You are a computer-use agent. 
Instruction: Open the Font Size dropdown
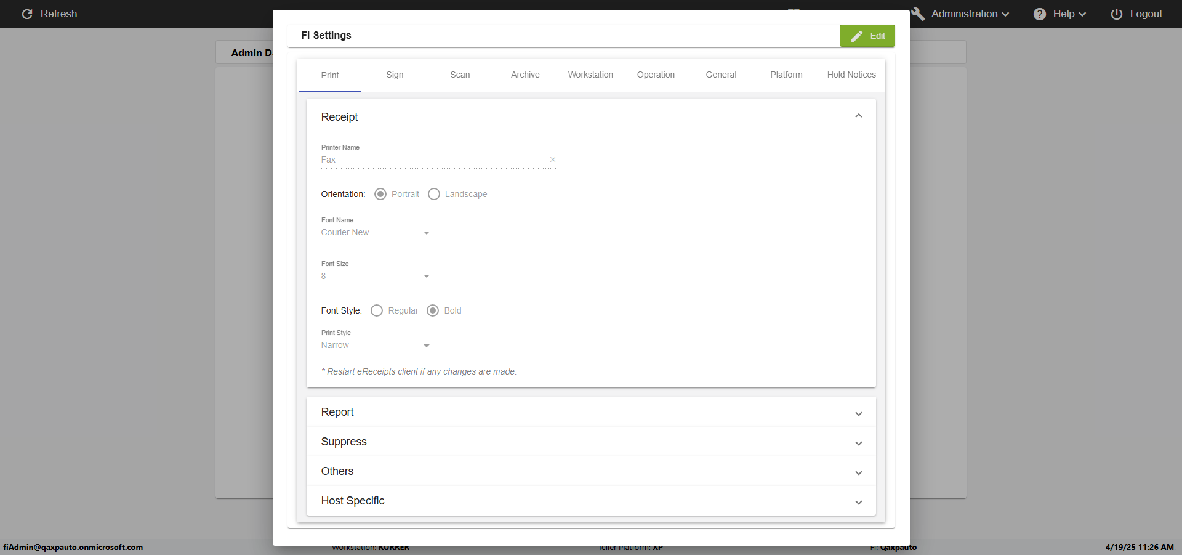[x=376, y=277]
